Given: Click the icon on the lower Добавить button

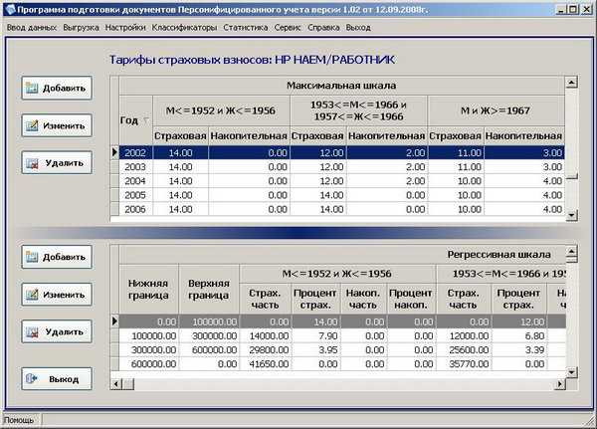Looking at the screenshot, I should (x=32, y=257).
